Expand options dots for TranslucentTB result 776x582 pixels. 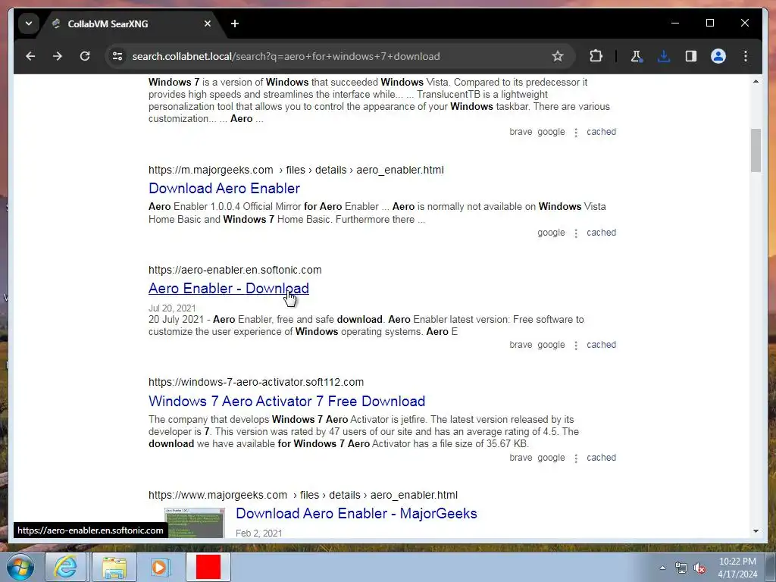pos(576,133)
